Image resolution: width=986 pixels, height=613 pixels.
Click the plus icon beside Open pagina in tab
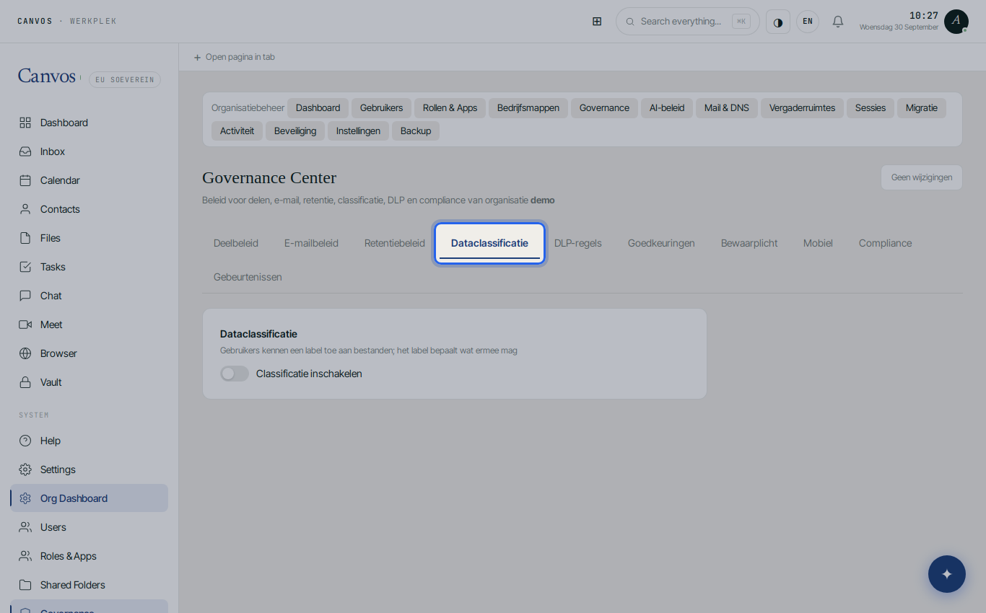197,57
